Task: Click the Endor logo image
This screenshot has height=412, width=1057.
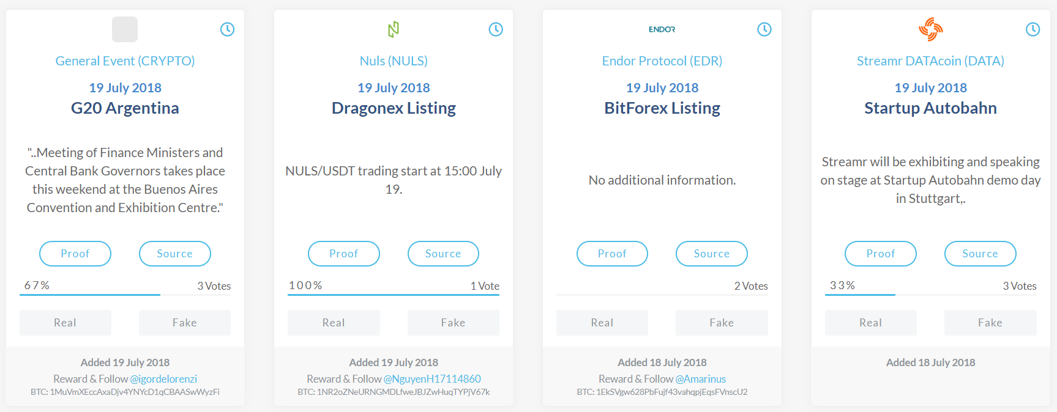Action: pos(662,29)
